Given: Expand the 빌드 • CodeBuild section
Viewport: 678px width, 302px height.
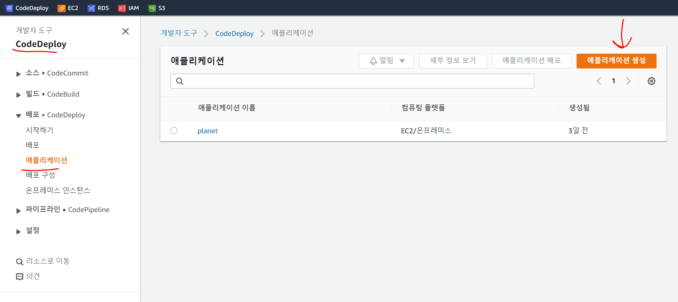Looking at the screenshot, I should (x=18, y=95).
